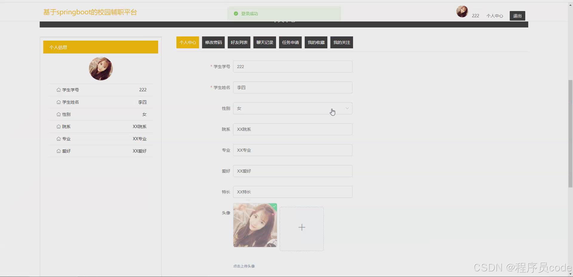The height and width of the screenshot is (277, 573).
Task: Click the page vertical scrollbar thumb
Action: coord(570,133)
